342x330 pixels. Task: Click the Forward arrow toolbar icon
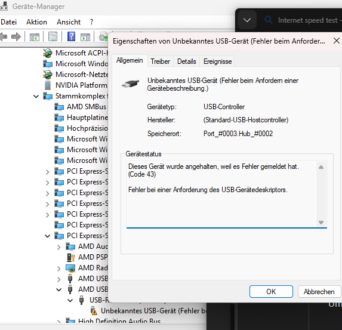point(16,36)
